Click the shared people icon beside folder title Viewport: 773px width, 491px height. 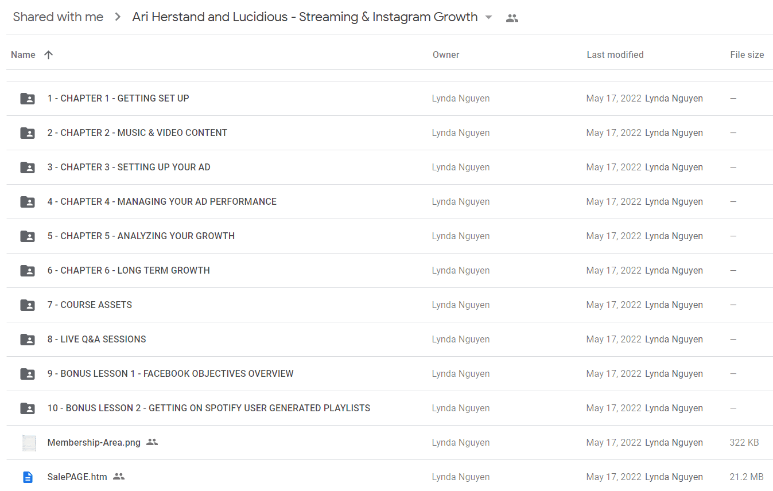[x=512, y=18]
